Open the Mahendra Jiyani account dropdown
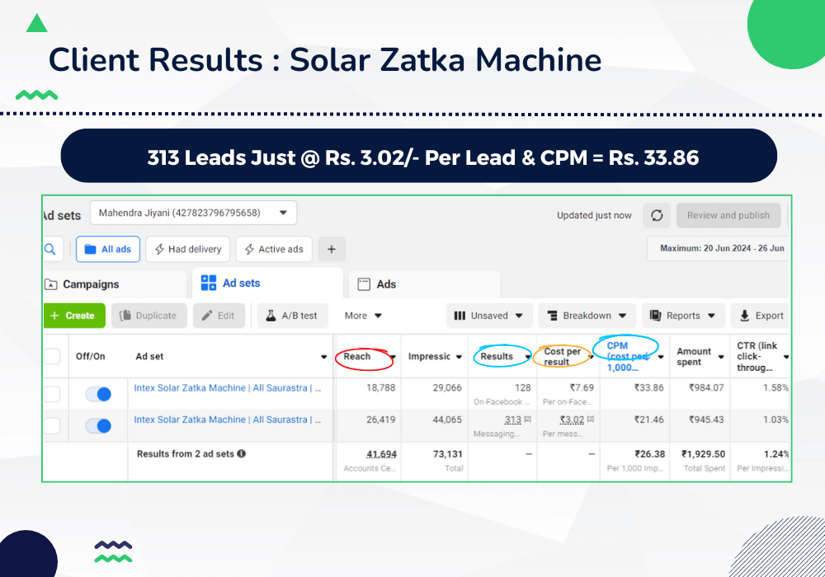 [193, 213]
